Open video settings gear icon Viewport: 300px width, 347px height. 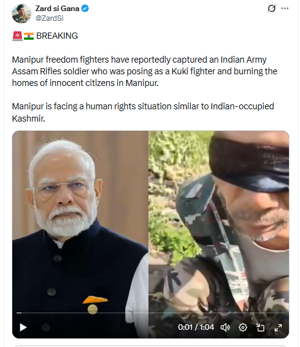[x=243, y=327]
